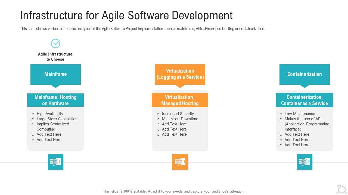Select the "Mainframe, Hosting on Hardware" header
The height and width of the screenshot is (195, 348).
click(55, 100)
